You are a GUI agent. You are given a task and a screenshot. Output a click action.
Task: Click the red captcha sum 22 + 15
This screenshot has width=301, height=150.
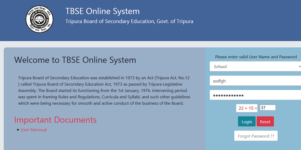coord(247,108)
